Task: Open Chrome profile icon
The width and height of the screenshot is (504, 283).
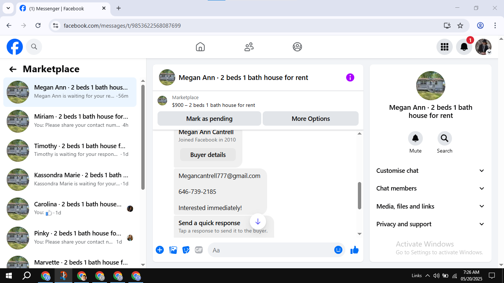Action: click(x=480, y=25)
